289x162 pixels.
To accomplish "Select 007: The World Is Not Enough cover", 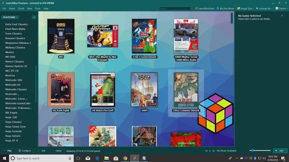I will (103, 36).
